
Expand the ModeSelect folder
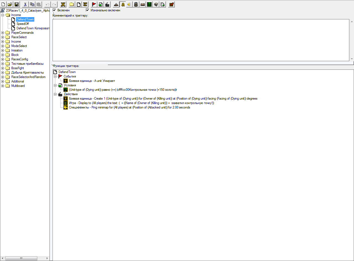point(3,46)
